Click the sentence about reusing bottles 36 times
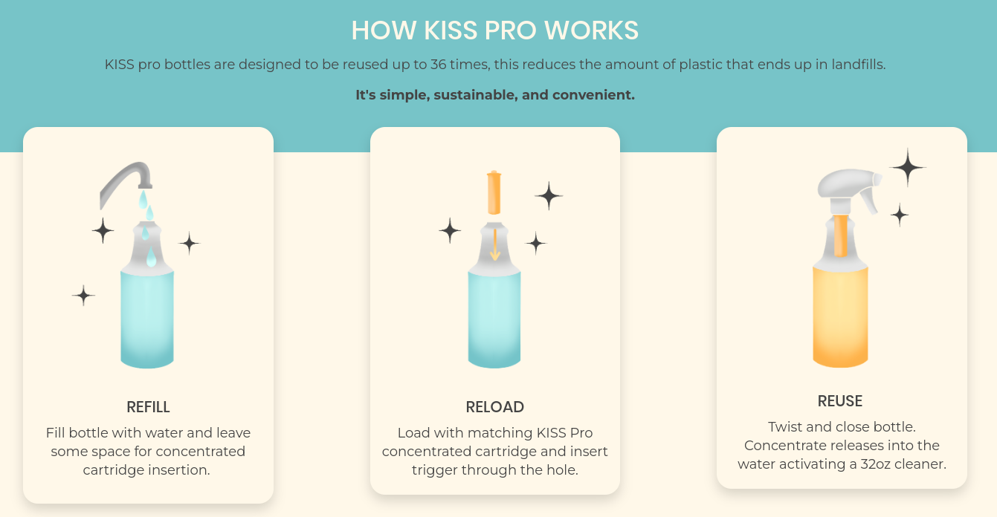This screenshot has width=997, height=517. 494,65
